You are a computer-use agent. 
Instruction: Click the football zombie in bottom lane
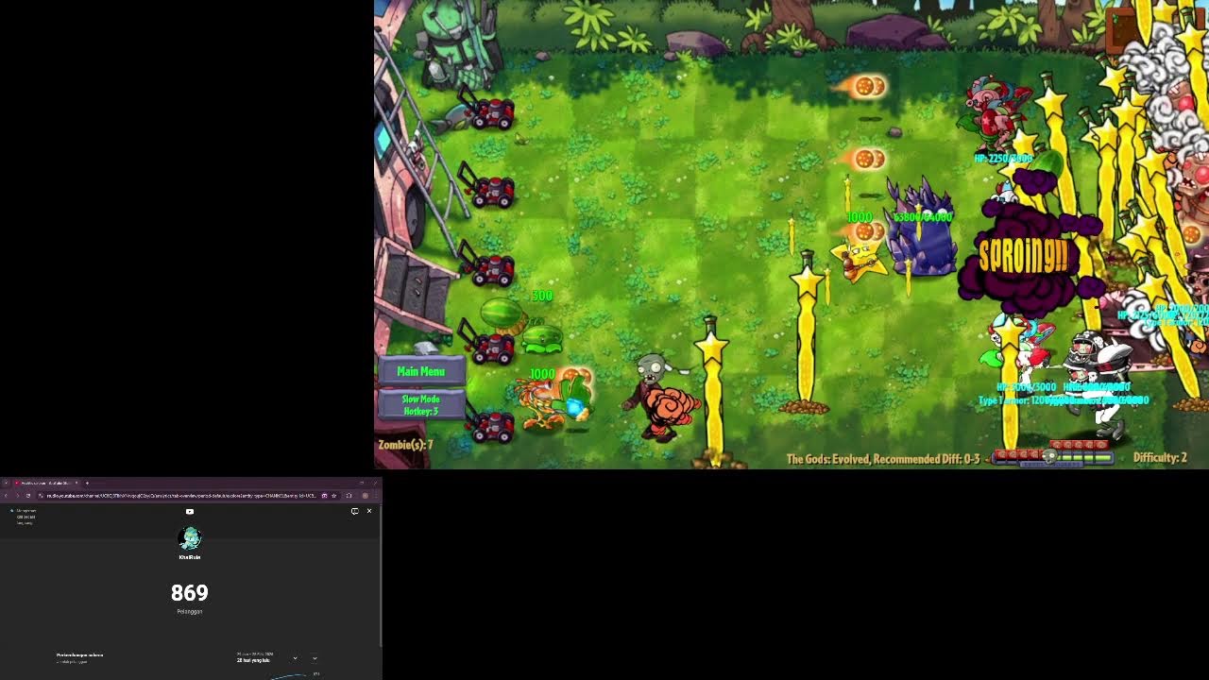[1100, 382]
